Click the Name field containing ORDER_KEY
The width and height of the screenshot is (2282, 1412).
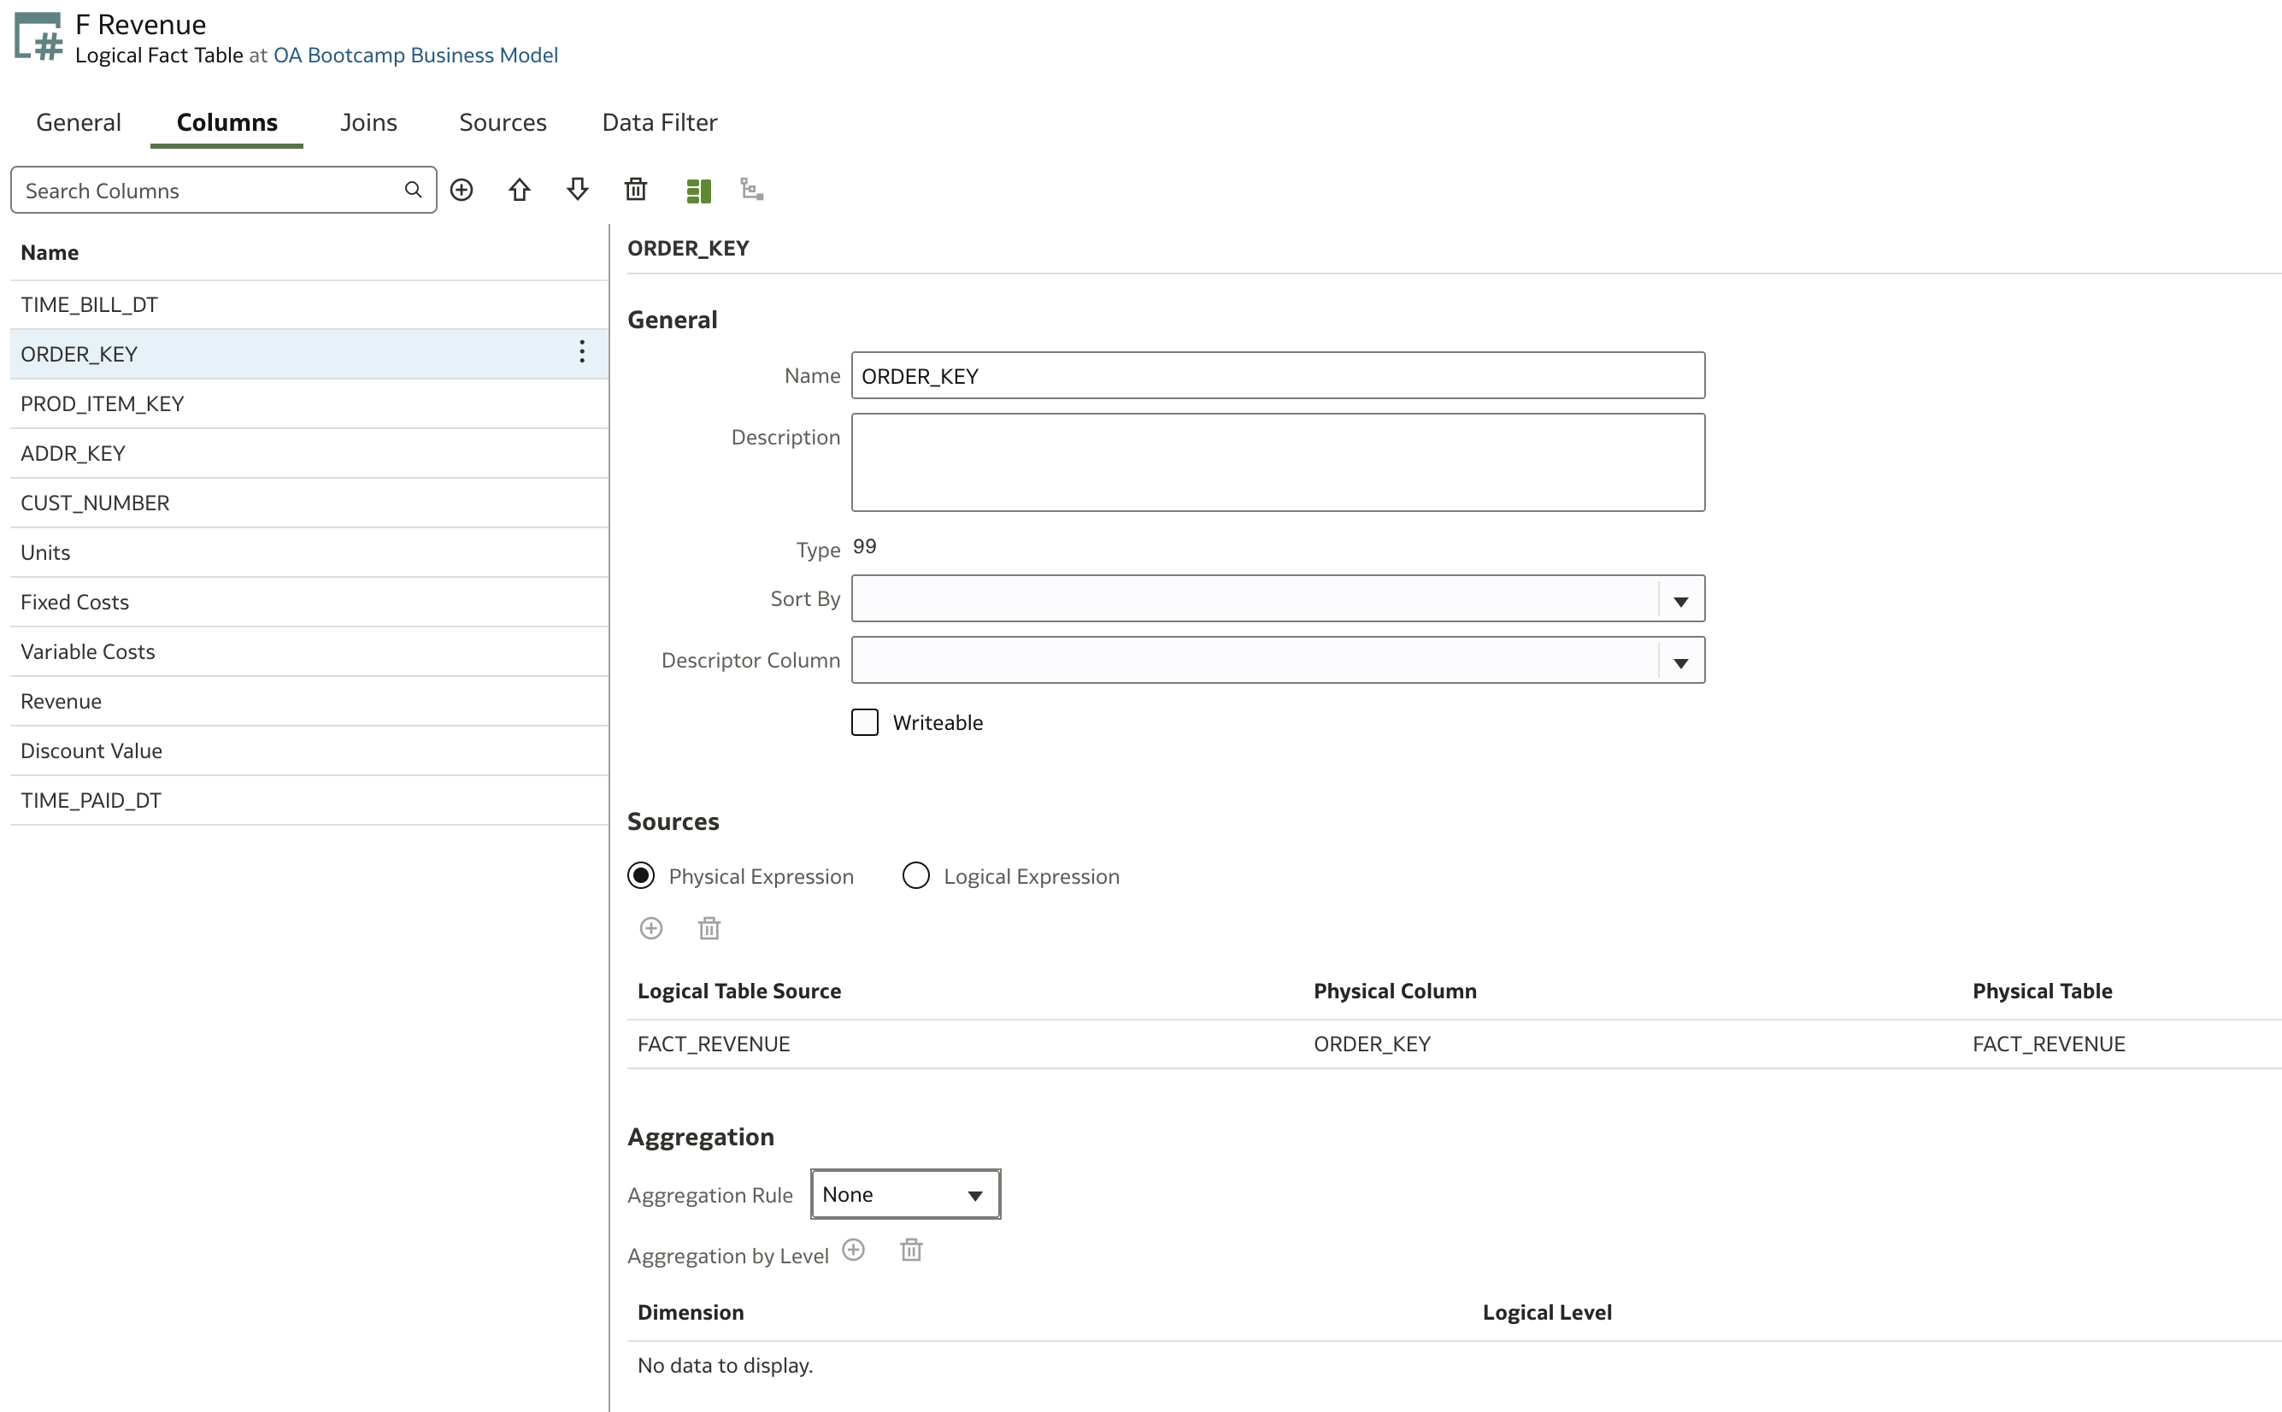(x=1278, y=375)
